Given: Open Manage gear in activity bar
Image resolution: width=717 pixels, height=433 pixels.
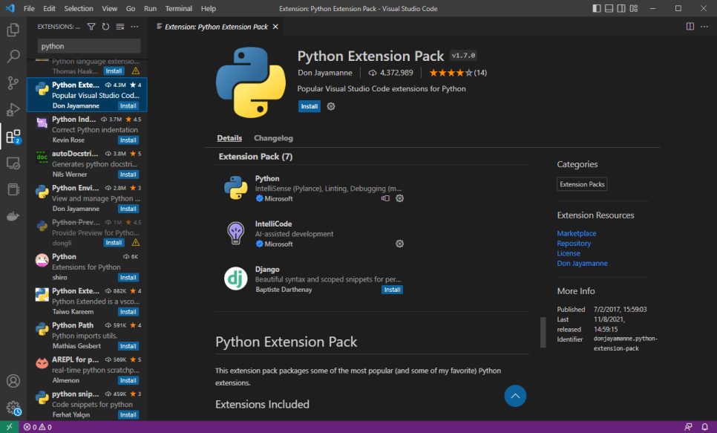Looking at the screenshot, I should 13,407.
